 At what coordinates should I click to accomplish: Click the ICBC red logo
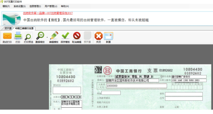pos(108,71)
